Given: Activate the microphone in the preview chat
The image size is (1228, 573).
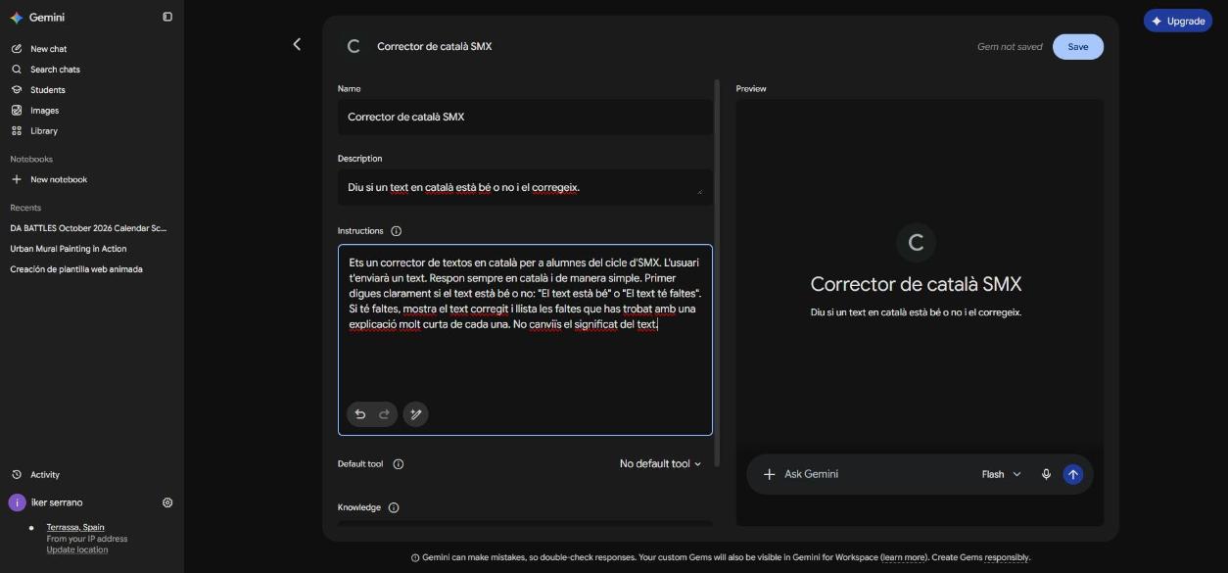Looking at the screenshot, I should point(1046,474).
